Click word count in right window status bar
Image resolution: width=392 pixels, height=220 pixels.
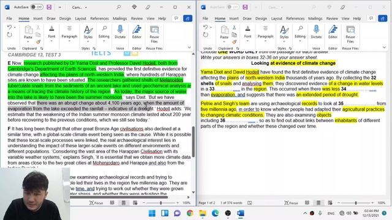point(232,203)
